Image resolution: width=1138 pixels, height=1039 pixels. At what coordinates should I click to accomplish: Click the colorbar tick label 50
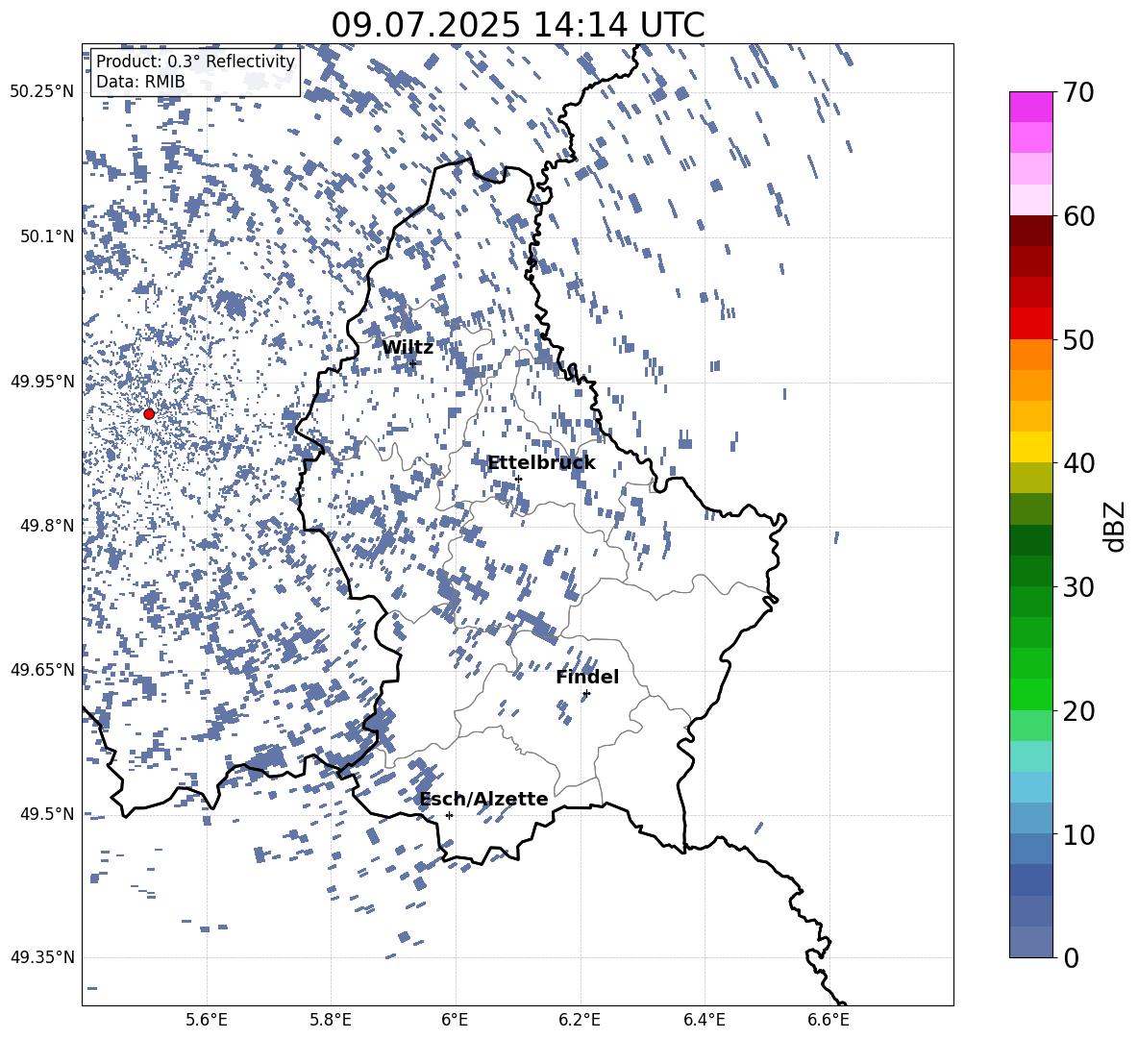pos(1078,340)
